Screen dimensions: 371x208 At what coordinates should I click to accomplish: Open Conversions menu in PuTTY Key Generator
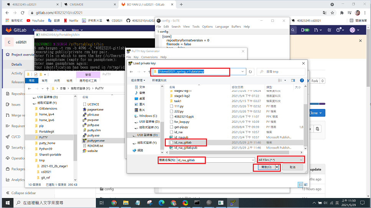tap(149, 57)
